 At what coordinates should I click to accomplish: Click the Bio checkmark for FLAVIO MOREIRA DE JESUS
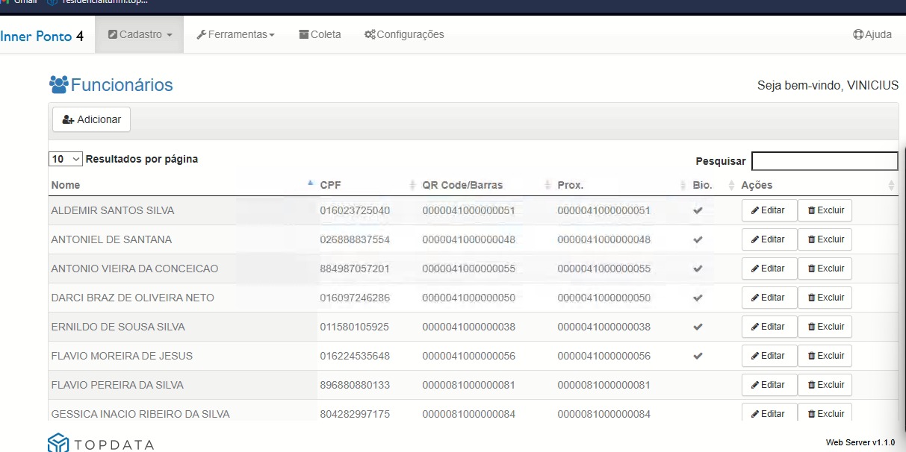698,357
